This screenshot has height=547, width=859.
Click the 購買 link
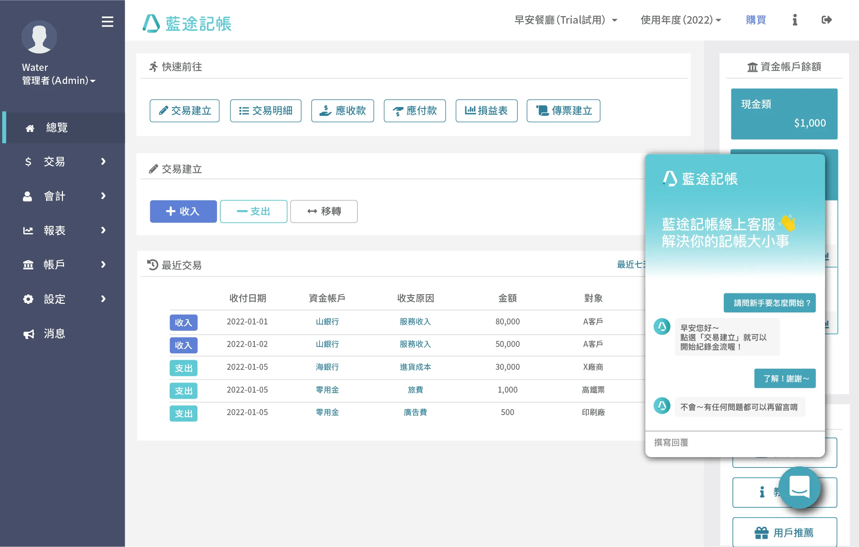tap(756, 20)
